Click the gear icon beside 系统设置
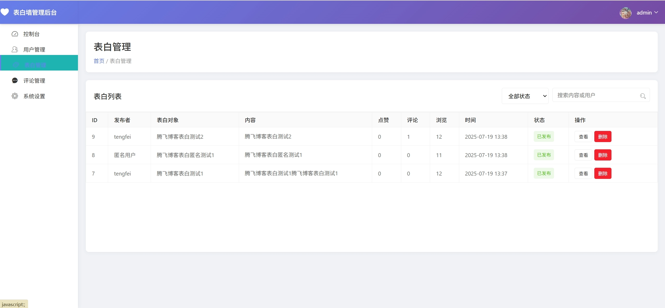Viewport: 665px width, 308px height. coord(15,96)
